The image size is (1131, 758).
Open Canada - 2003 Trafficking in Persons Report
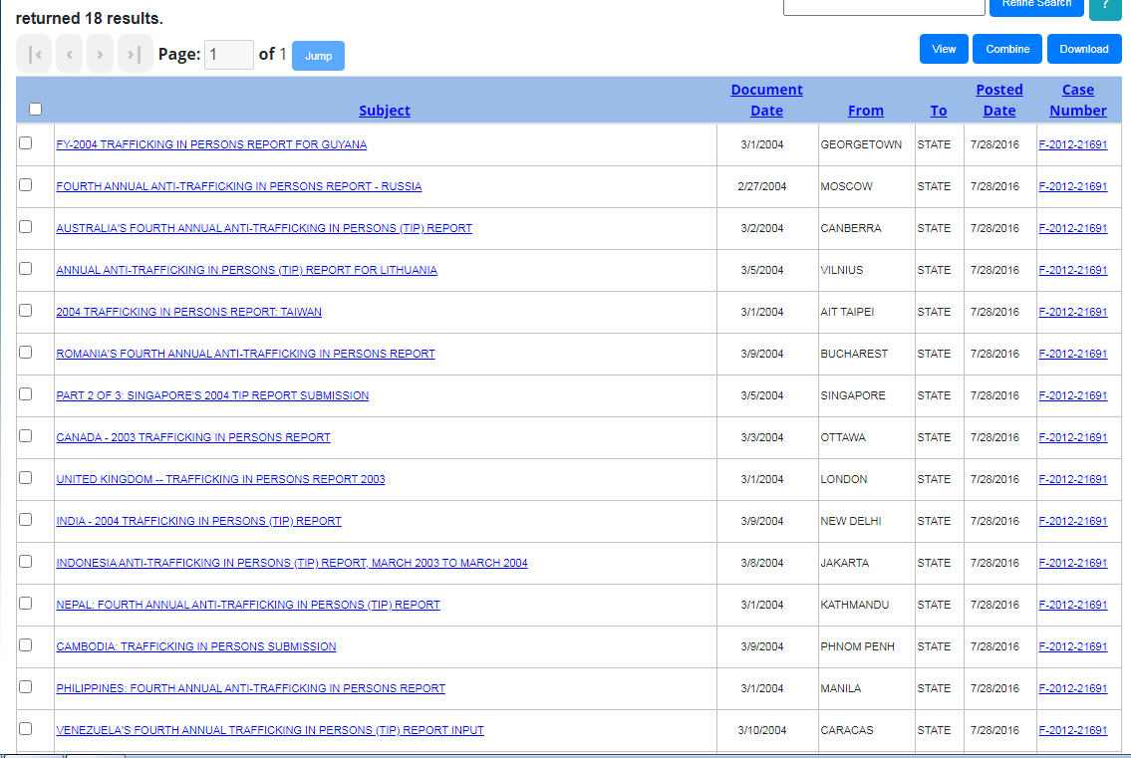tap(193, 437)
